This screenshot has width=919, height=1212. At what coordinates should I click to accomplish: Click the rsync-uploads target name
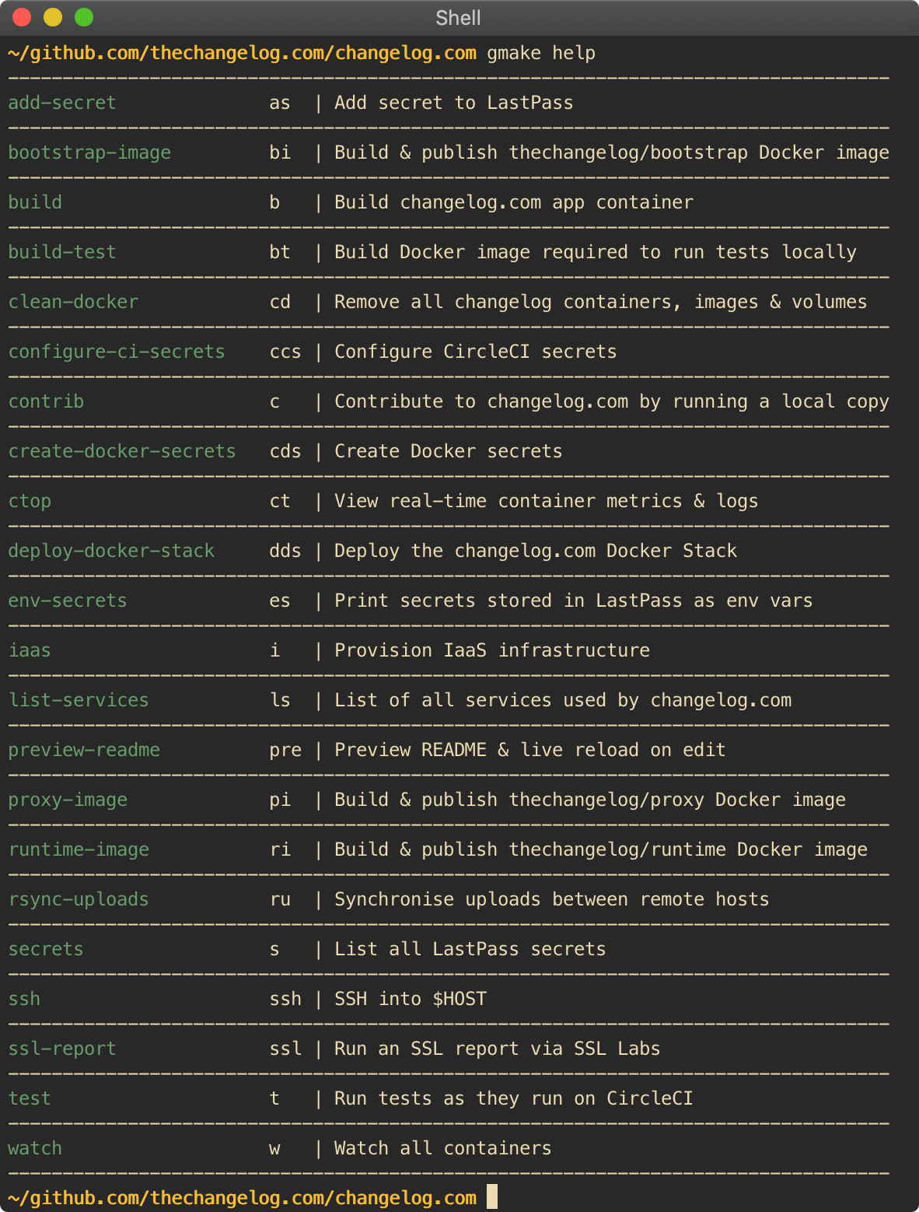(x=79, y=899)
